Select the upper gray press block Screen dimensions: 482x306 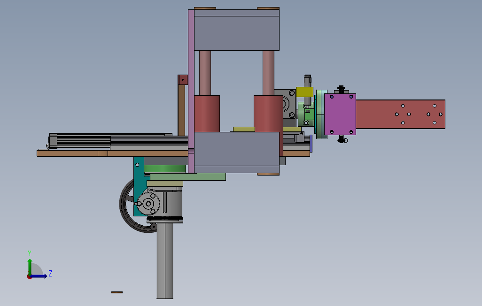click(x=237, y=30)
